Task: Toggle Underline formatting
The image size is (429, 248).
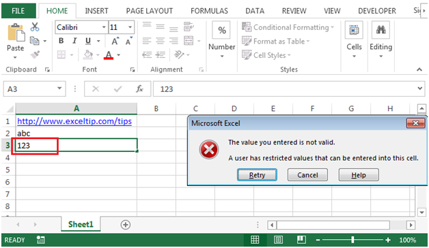Action: click(88, 41)
